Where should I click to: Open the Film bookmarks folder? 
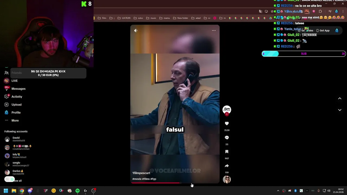(x=102, y=18)
